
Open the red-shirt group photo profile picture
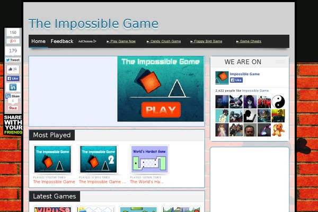tap(264, 102)
